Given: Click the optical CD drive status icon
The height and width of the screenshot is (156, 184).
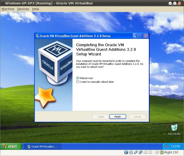Looking at the screenshot, I should click(131, 152).
